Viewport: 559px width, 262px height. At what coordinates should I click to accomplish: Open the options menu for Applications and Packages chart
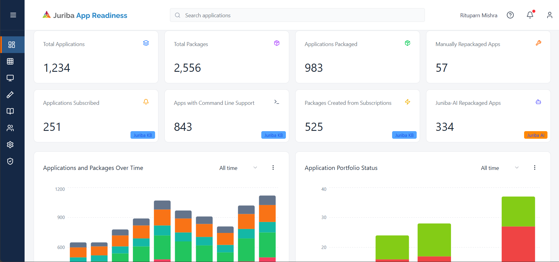pyautogui.click(x=273, y=167)
